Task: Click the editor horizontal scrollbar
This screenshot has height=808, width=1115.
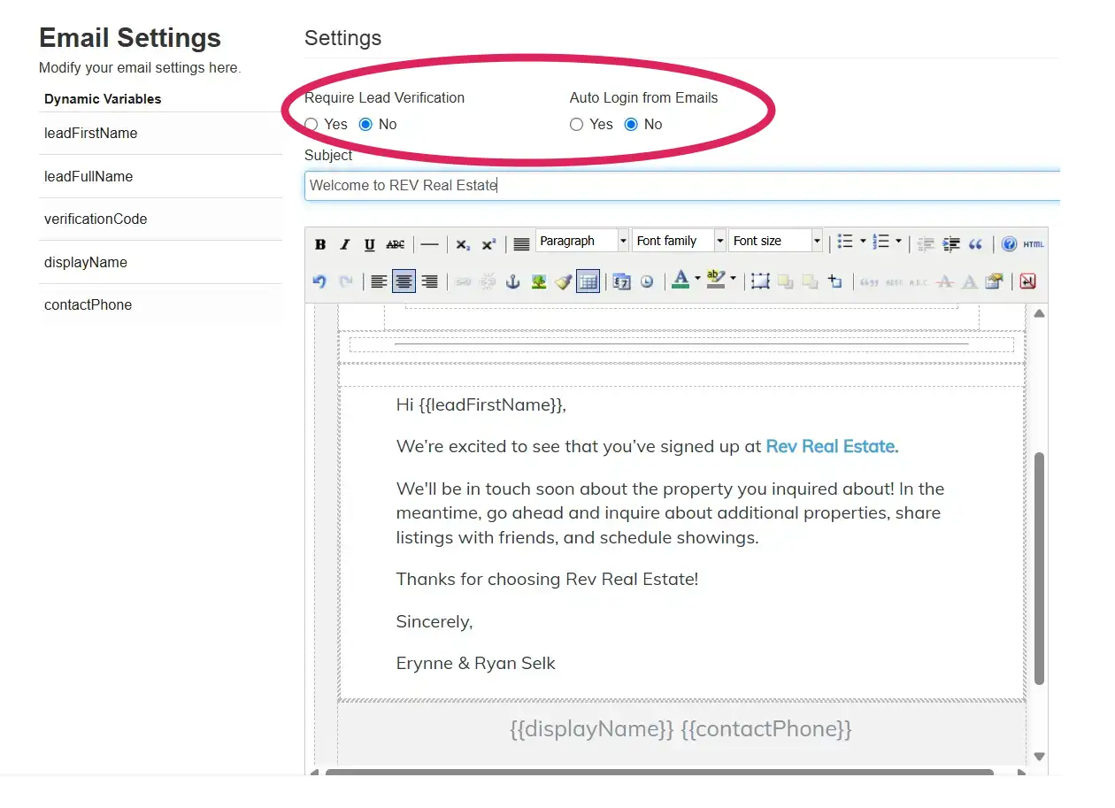Action: point(659,773)
